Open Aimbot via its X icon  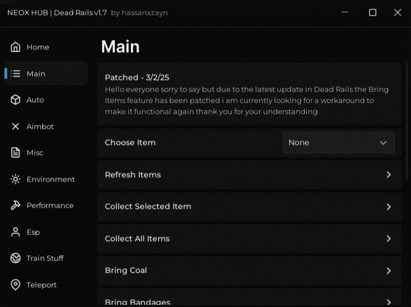(16, 127)
